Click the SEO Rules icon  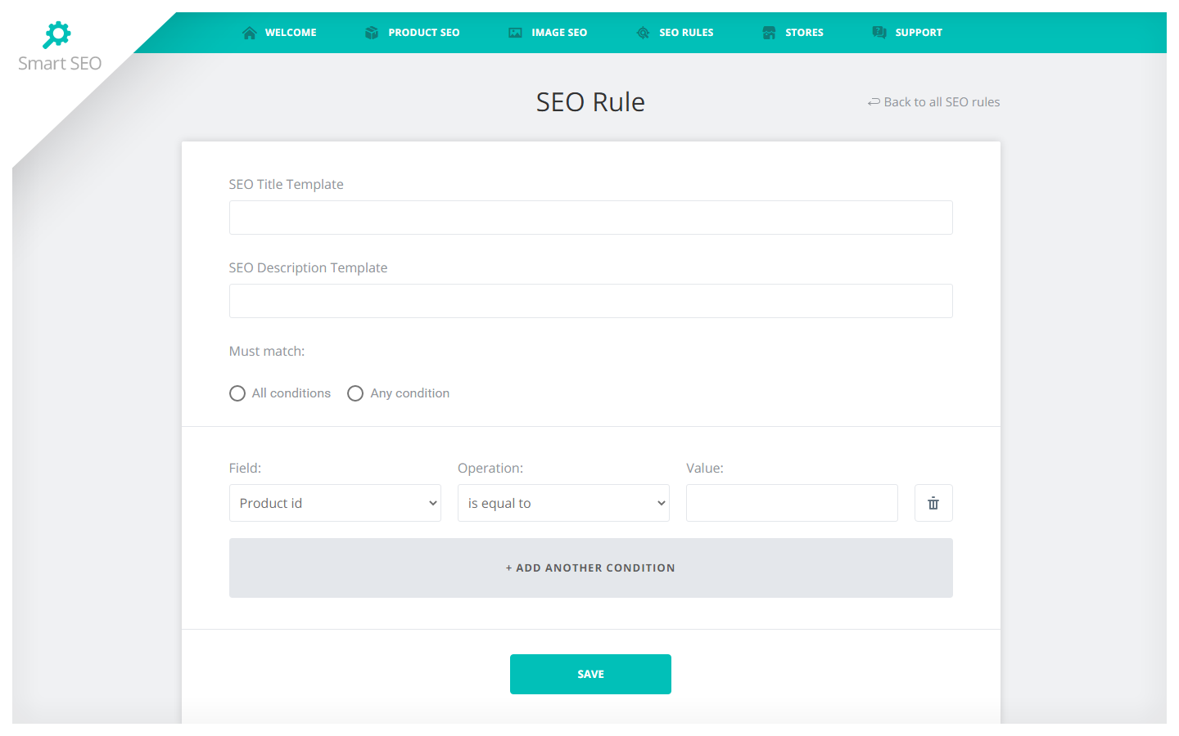tap(644, 33)
